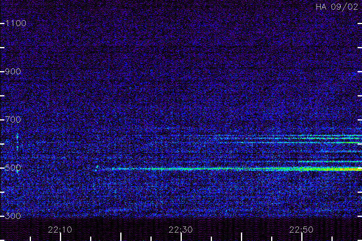Click the 900 frequency axis label
The image size is (362, 241).
[13, 71]
